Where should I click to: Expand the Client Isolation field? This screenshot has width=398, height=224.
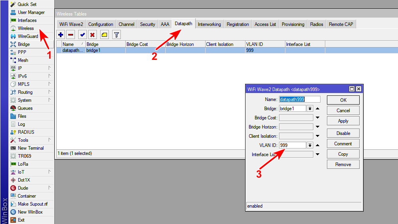click(x=317, y=136)
